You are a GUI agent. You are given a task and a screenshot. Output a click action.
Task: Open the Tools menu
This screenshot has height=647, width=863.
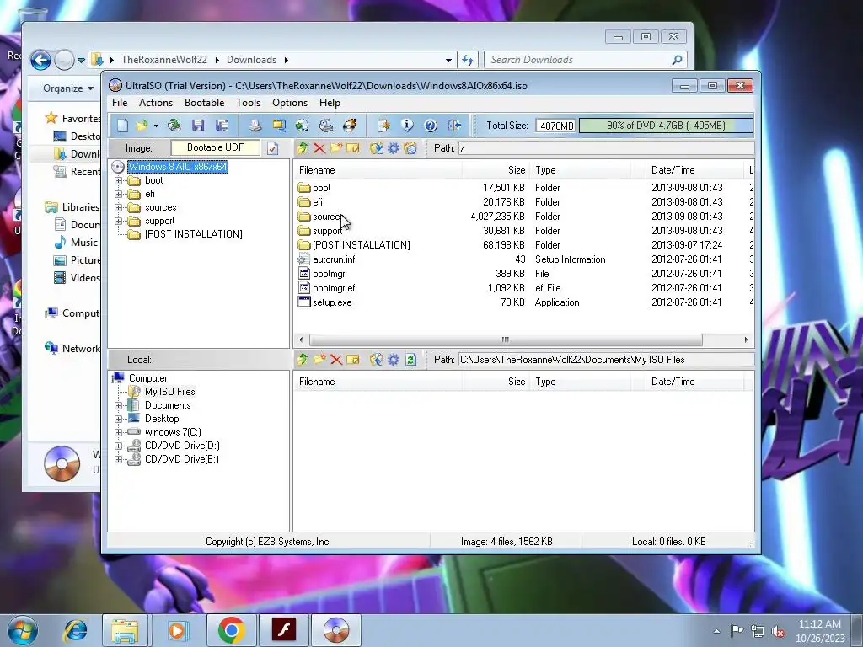[249, 103]
